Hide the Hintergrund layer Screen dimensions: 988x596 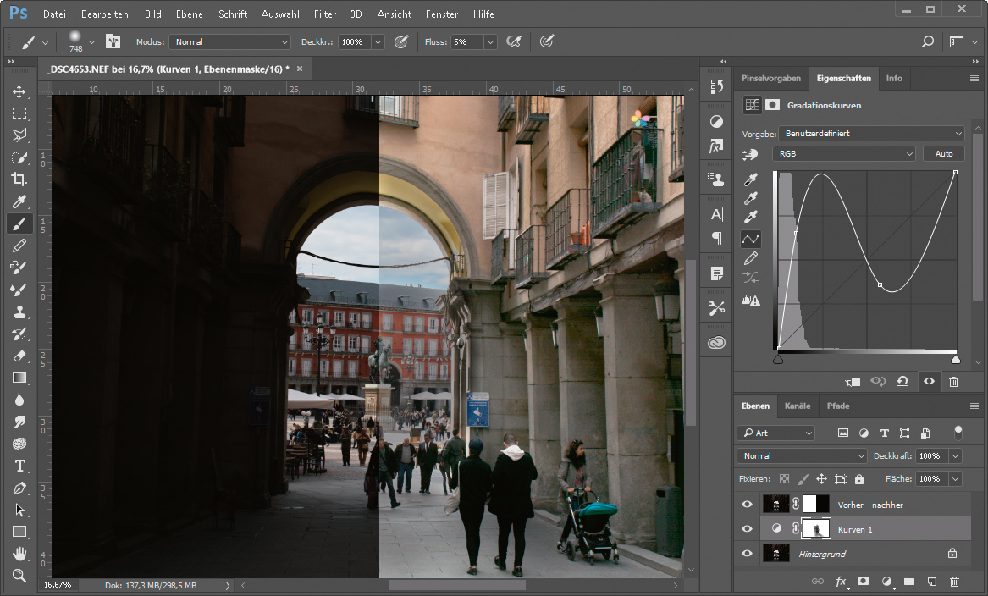click(x=747, y=554)
